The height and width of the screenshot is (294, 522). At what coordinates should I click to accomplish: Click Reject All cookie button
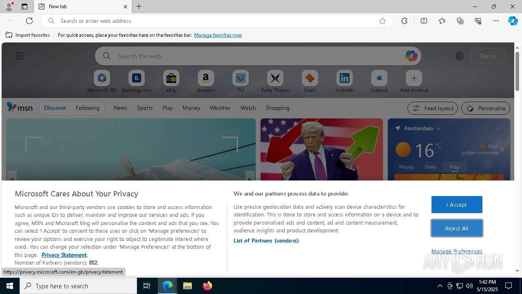[x=457, y=228]
